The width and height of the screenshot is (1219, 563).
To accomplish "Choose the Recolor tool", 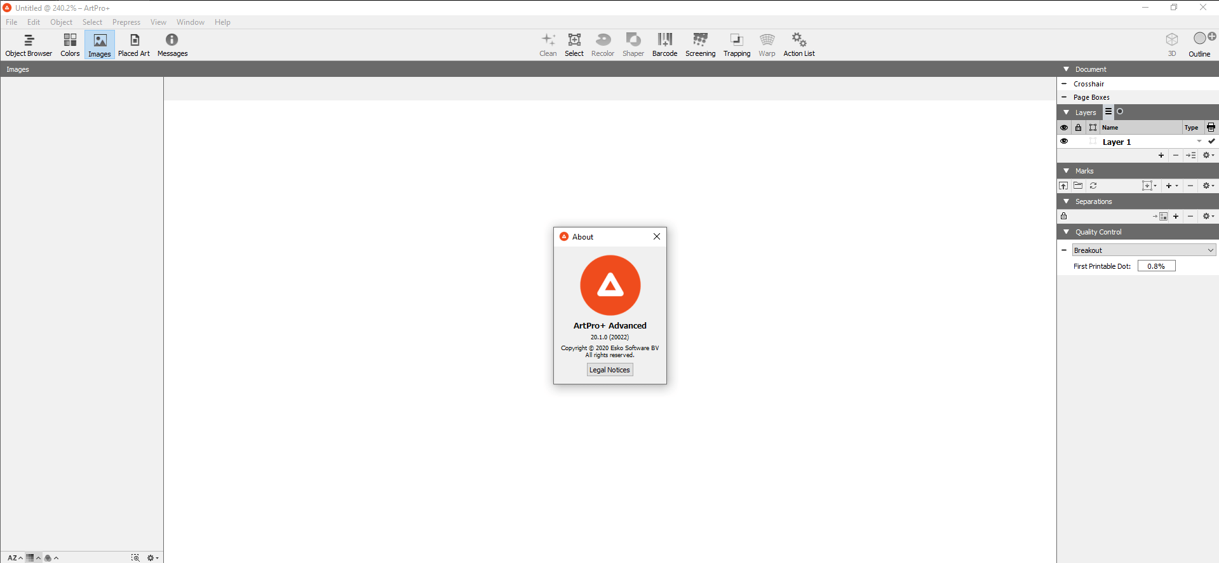I will [603, 45].
